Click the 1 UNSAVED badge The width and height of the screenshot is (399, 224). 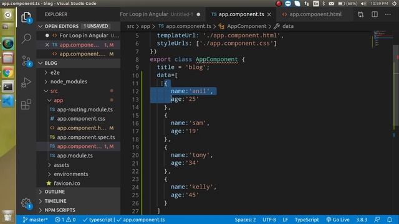pos(95,26)
